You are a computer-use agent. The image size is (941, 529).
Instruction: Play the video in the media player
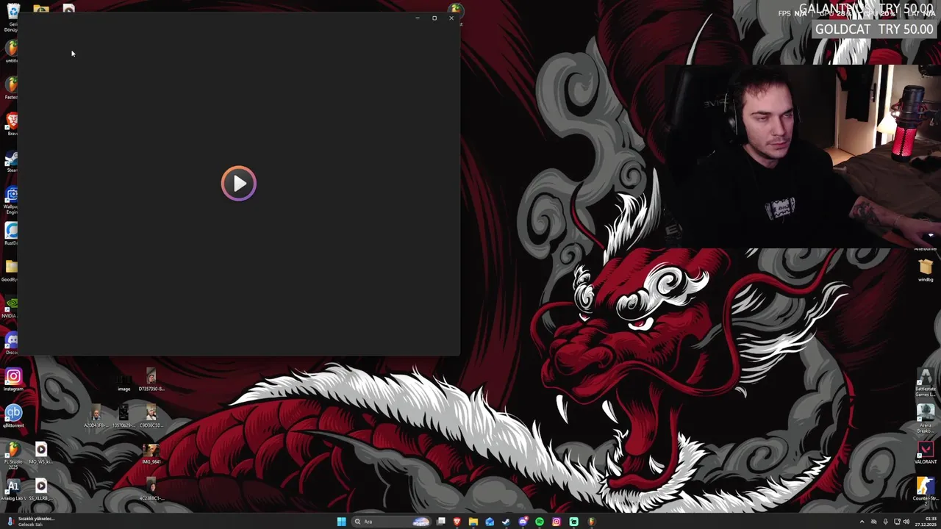click(x=239, y=184)
